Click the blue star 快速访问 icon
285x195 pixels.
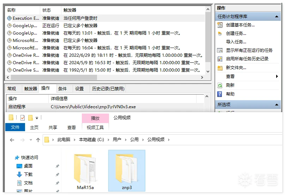click(x=17, y=158)
